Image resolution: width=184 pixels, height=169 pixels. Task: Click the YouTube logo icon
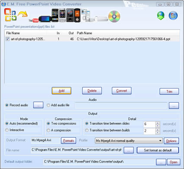tap(33, 20)
